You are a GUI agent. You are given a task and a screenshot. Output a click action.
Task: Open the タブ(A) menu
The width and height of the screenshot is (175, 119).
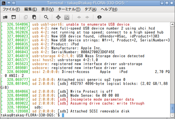point(90,9)
